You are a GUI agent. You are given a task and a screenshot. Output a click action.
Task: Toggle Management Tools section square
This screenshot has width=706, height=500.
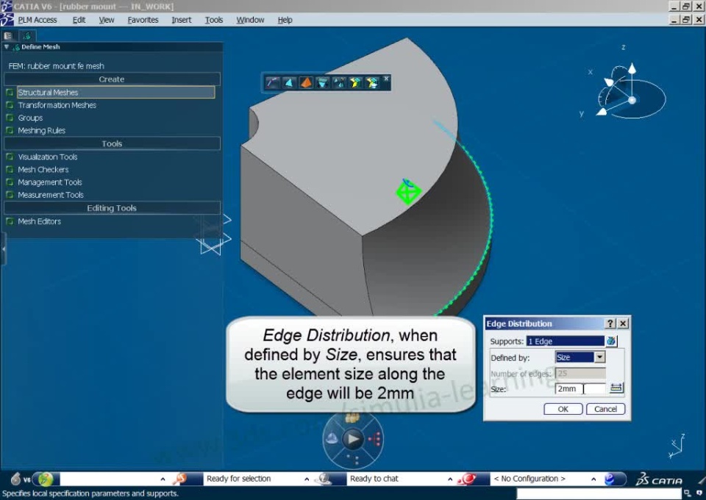pos(10,182)
